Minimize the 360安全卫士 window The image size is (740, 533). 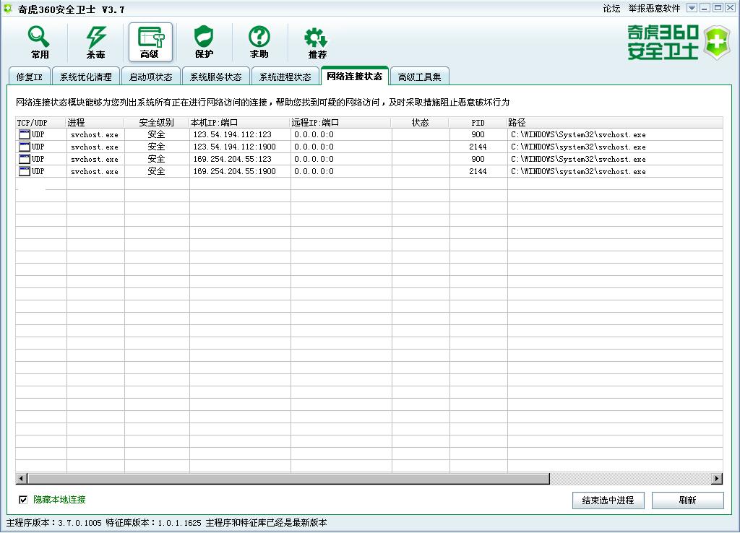click(705, 8)
